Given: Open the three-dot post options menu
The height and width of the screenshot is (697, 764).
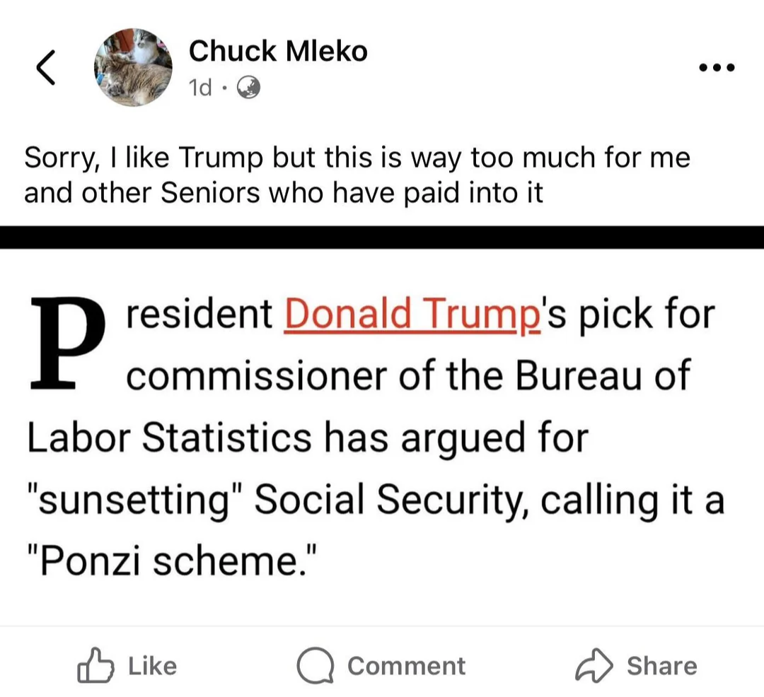Looking at the screenshot, I should pyautogui.click(x=716, y=69).
